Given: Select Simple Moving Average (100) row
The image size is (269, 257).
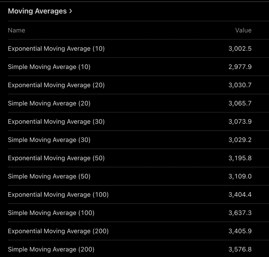Looking at the screenshot, I should (51, 213).
